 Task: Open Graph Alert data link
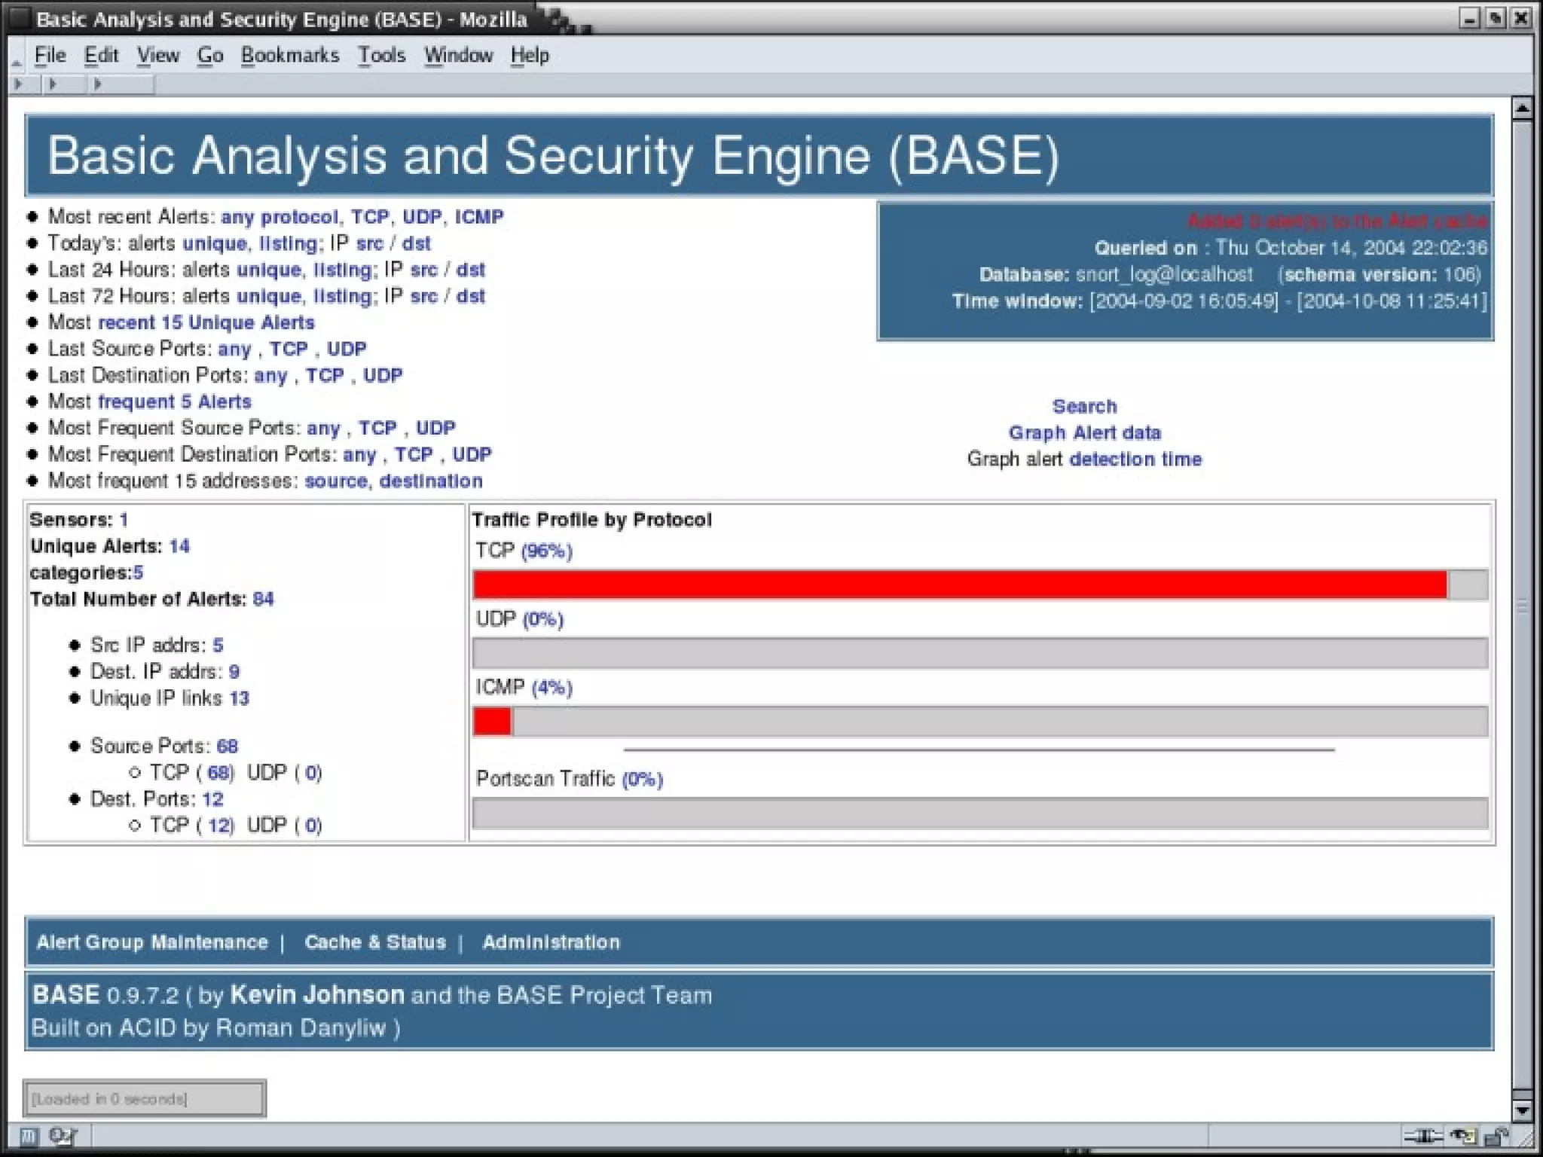(x=1084, y=433)
